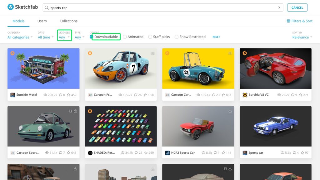Open the HCR2 Sports Car title link
Image resolution: width=320 pixels, height=180 pixels.
[x=183, y=152]
